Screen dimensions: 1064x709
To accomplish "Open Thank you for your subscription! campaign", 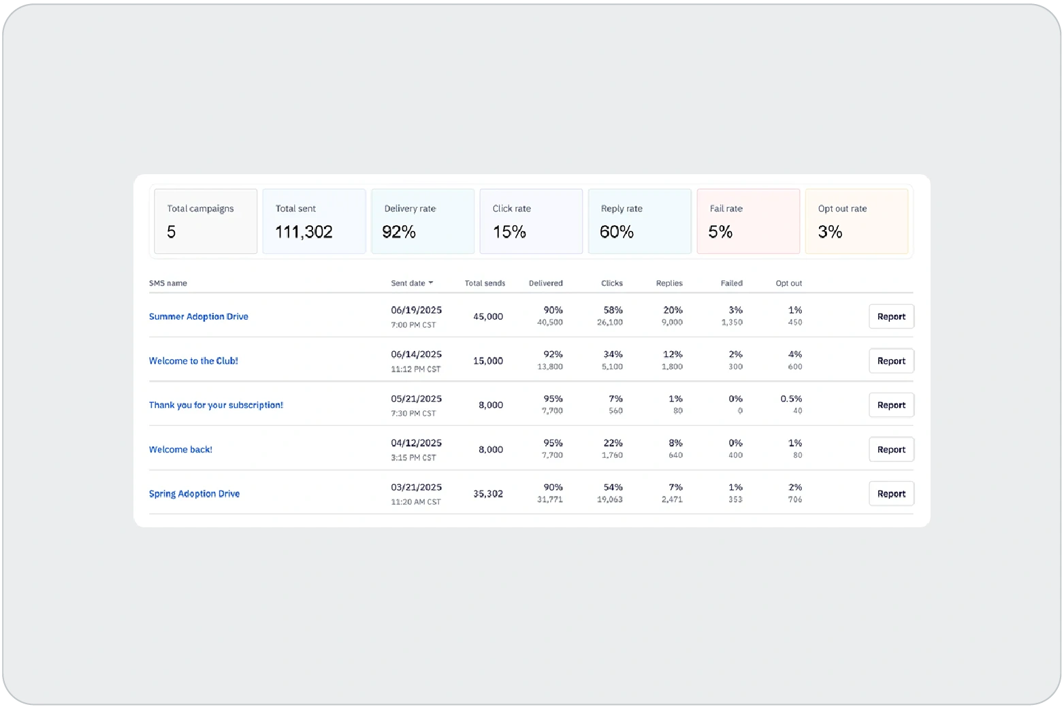I will click(216, 405).
